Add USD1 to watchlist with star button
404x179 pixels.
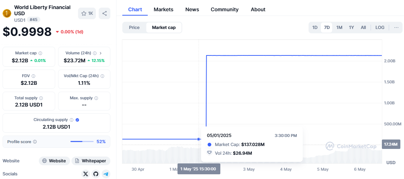point(87,13)
